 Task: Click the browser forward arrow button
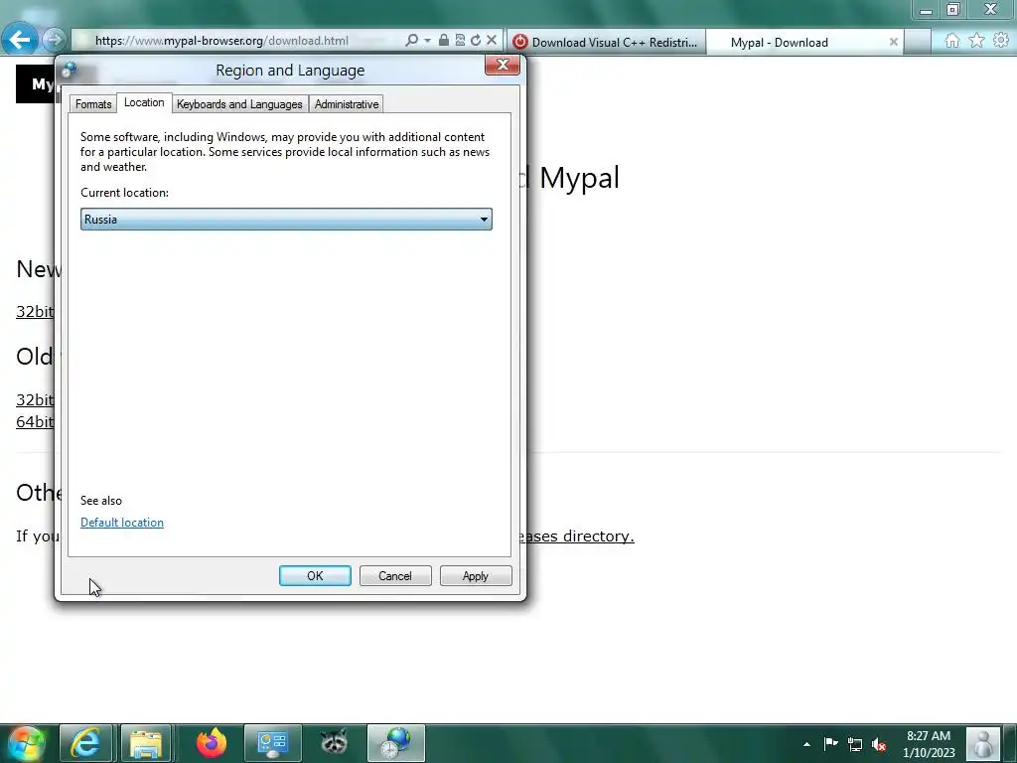coord(55,40)
